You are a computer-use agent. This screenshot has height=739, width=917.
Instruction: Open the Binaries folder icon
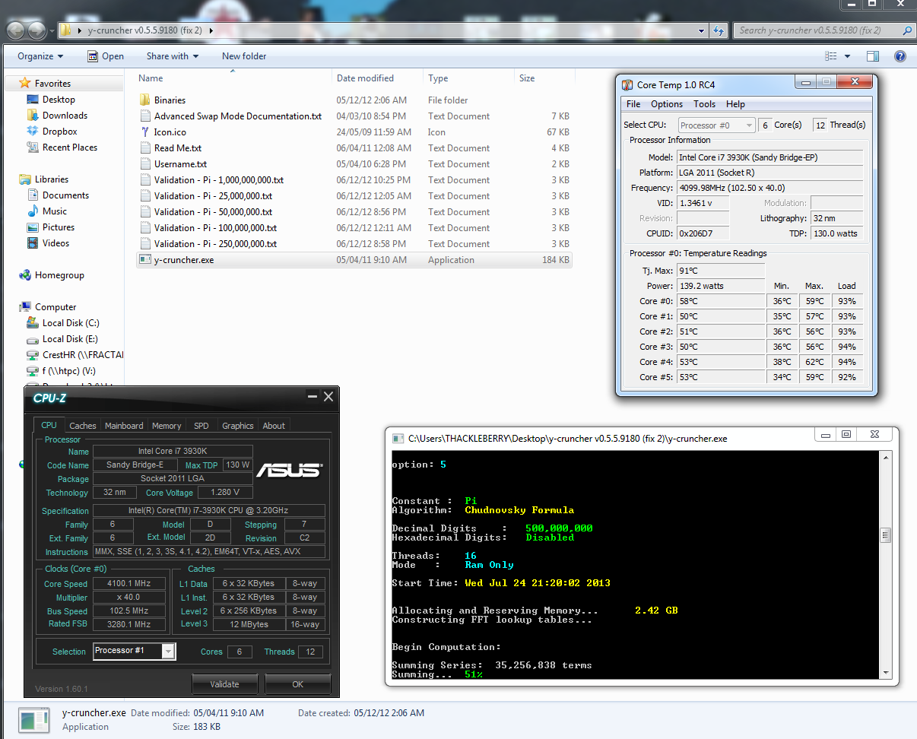[146, 100]
